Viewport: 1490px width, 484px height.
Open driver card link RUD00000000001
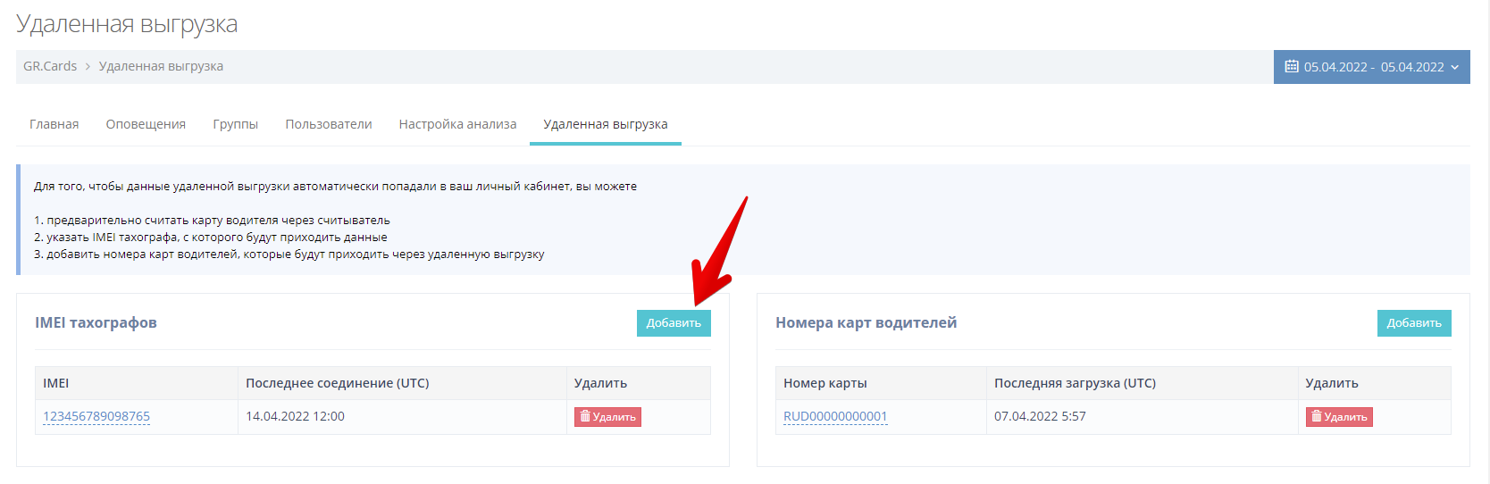[835, 416]
